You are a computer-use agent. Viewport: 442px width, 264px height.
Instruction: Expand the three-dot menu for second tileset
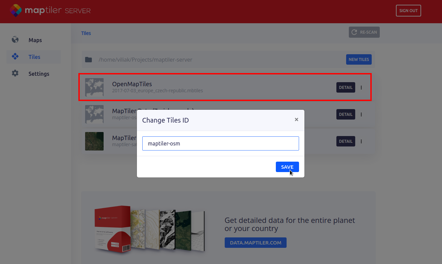pos(361,114)
